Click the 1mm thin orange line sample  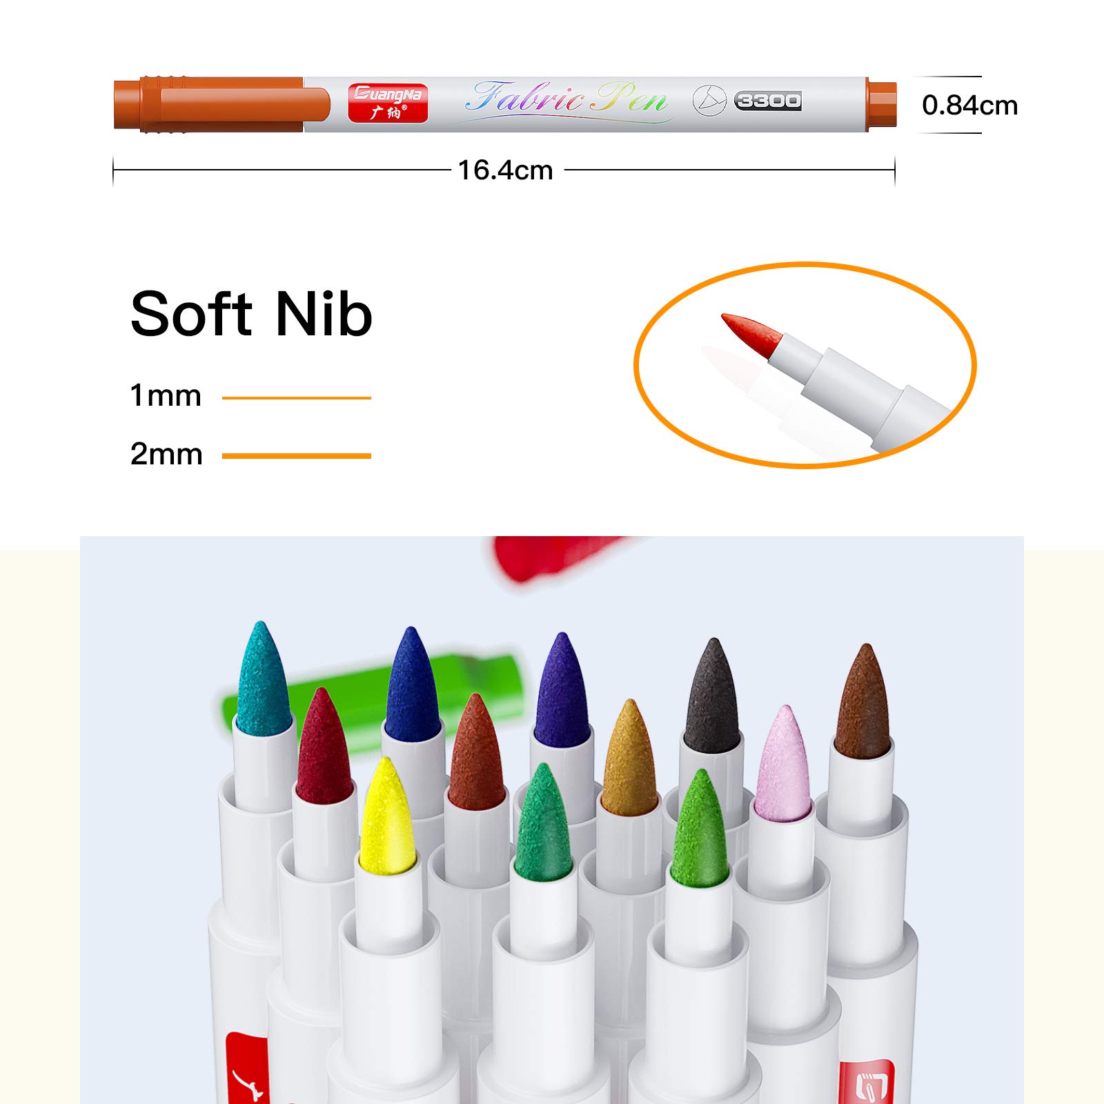pos(297,397)
